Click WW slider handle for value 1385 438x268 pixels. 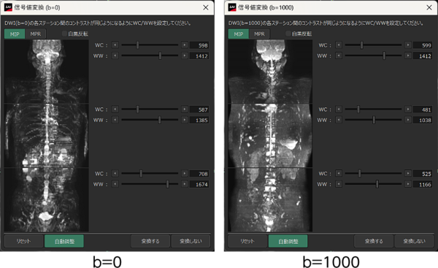159,120
